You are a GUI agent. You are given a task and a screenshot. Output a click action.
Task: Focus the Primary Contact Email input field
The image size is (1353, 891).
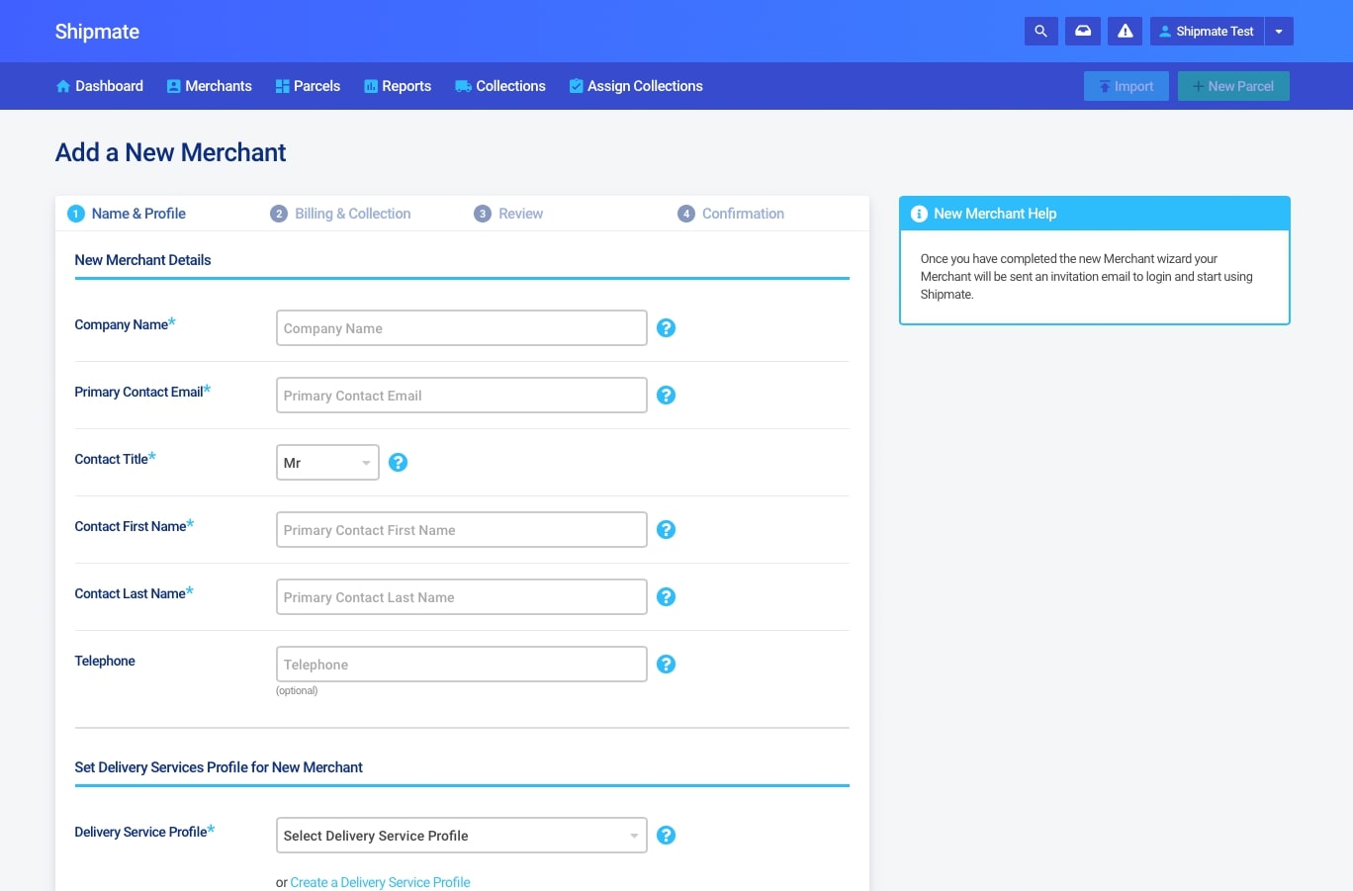462,396
